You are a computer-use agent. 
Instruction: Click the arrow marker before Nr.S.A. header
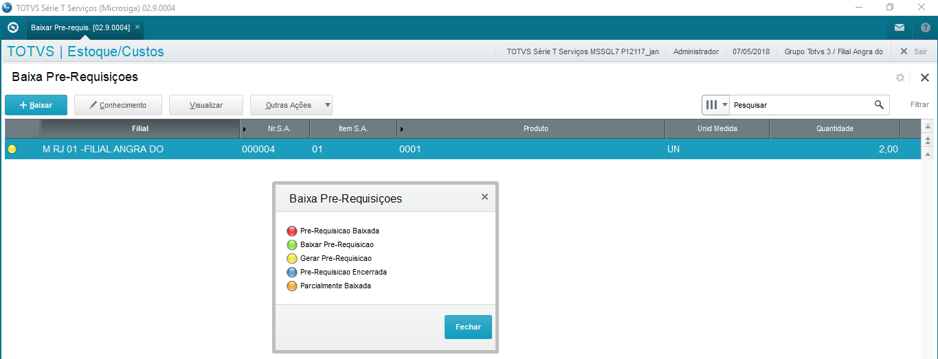(245, 129)
